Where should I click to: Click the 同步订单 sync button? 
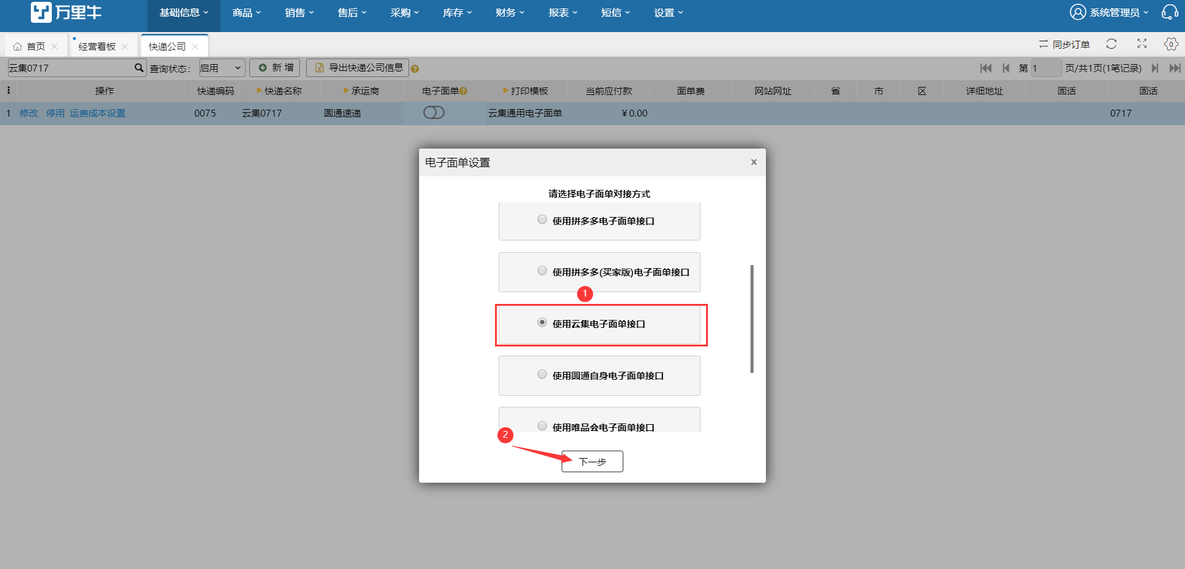point(1064,44)
